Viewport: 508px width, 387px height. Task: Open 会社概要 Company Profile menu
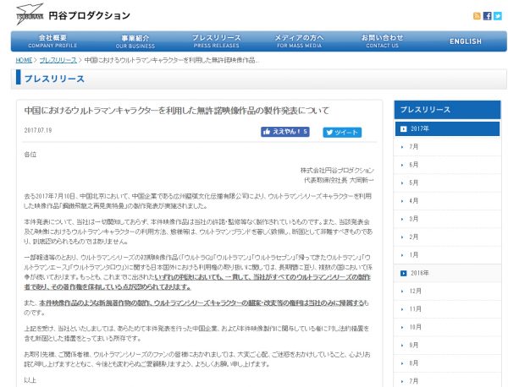pos(52,41)
